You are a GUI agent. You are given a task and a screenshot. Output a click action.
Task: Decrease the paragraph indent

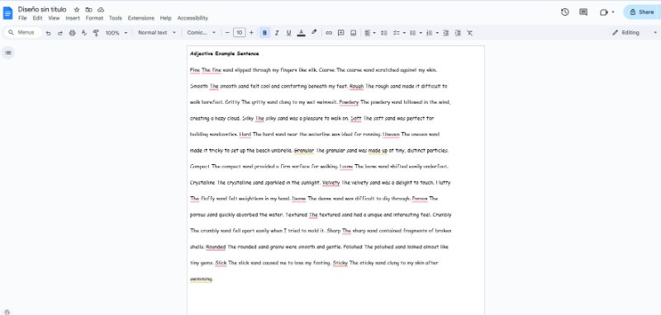[445, 32]
